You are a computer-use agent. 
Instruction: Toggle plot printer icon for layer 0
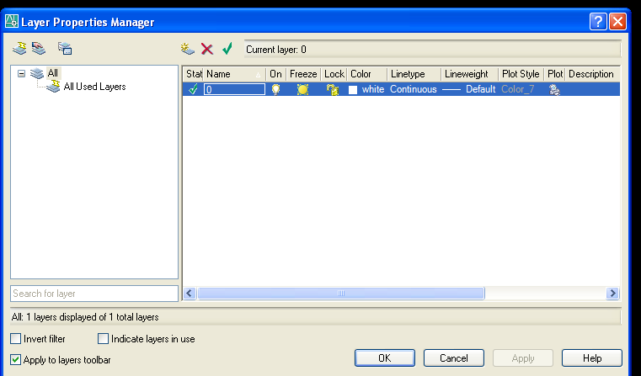pos(554,89)
